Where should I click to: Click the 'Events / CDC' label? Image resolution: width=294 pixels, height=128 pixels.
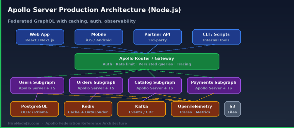141,112
